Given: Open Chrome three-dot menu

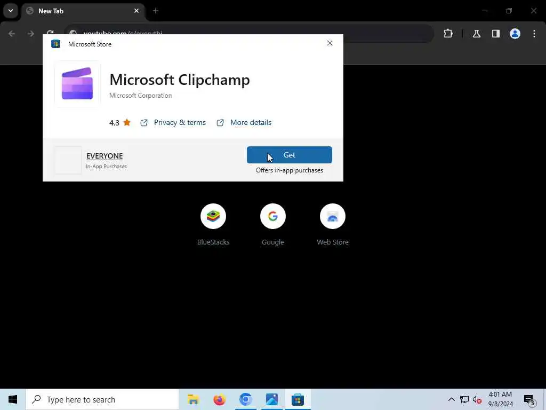Looking at the screenshot, I should tap(534, 34).
